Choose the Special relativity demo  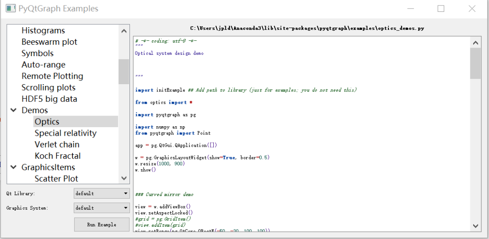[66, 133]
